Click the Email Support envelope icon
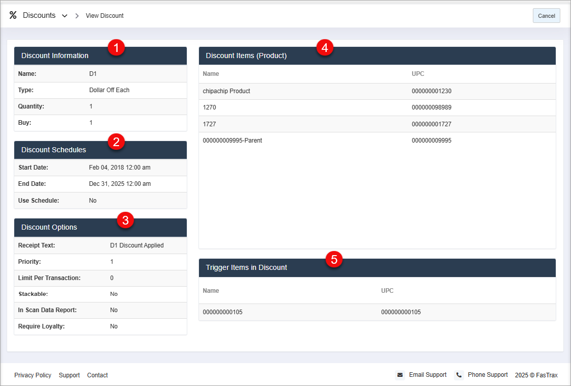571x386 pixels. pyautogui.click(x=400, y=375)
